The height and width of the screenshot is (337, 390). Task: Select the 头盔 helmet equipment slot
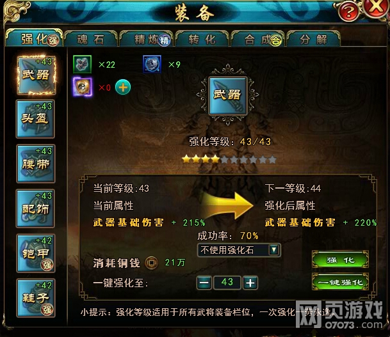tap(35, 119)
